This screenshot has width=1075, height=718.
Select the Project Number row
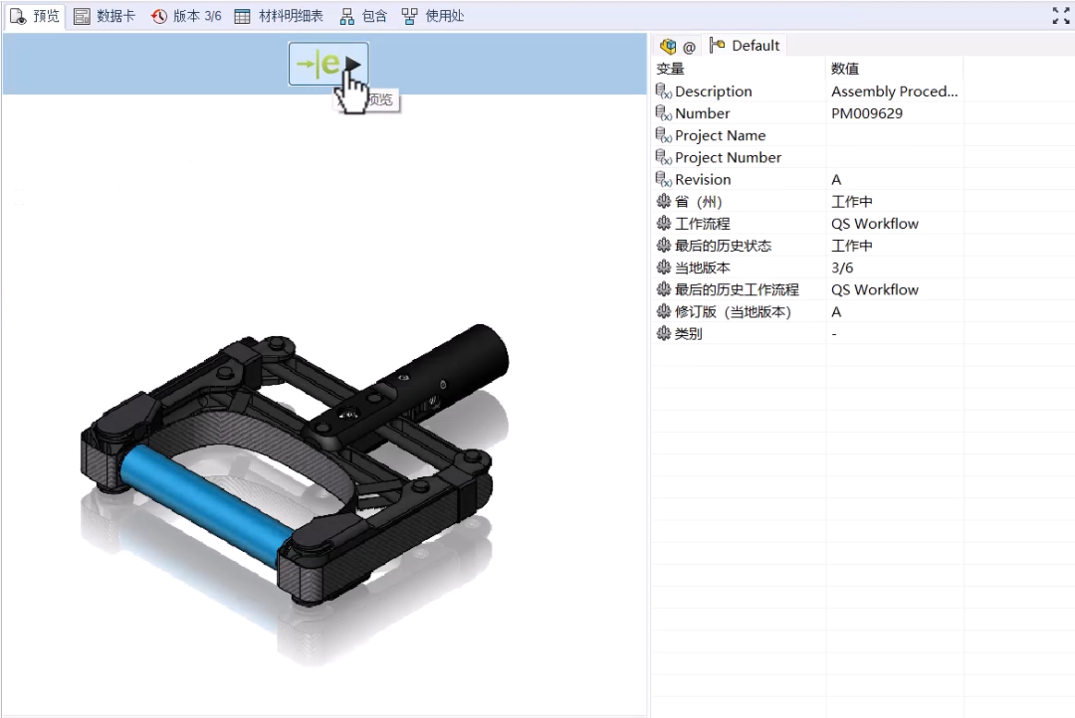click(x=807, y=157)
